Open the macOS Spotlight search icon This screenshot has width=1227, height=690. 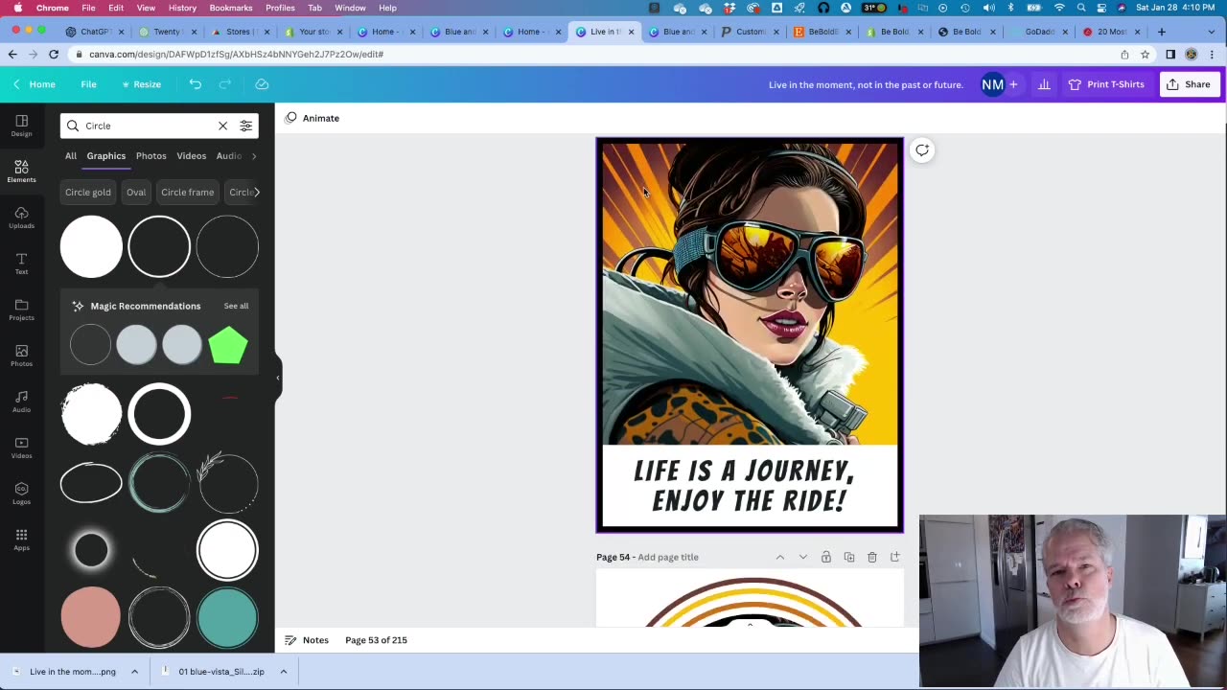click(1081, 8)
